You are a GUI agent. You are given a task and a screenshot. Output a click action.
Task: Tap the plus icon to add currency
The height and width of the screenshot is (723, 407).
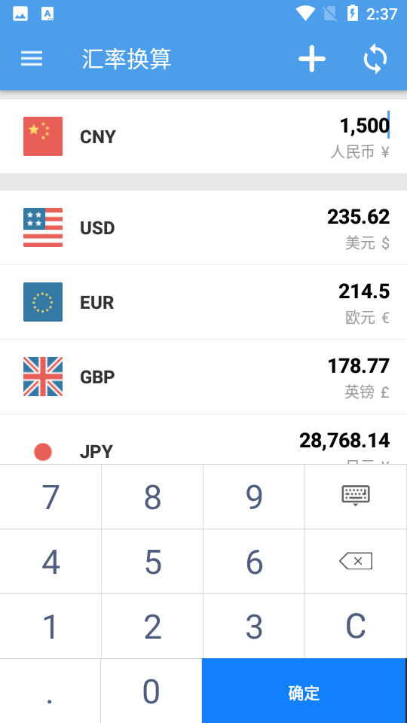[312, 59]
